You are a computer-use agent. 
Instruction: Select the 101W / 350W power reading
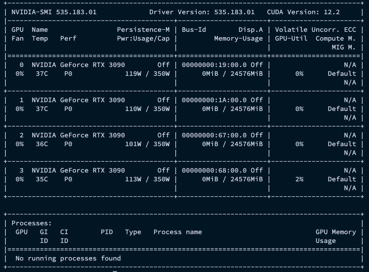click(147, 144)
